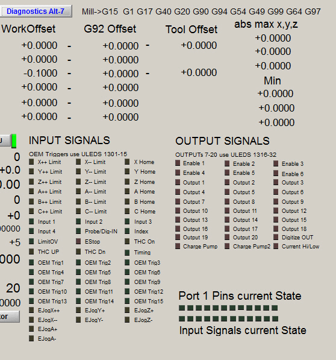
Task: Click the 'WorkOffset' column heading
Action: (28, 29)
